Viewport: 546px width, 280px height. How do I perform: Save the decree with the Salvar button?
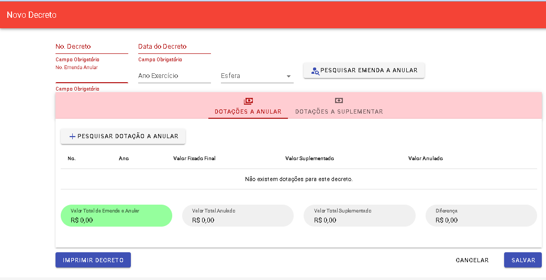[x=522, y=260]
